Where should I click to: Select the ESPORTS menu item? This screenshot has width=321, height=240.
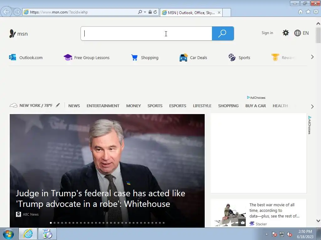coord(178,106)
